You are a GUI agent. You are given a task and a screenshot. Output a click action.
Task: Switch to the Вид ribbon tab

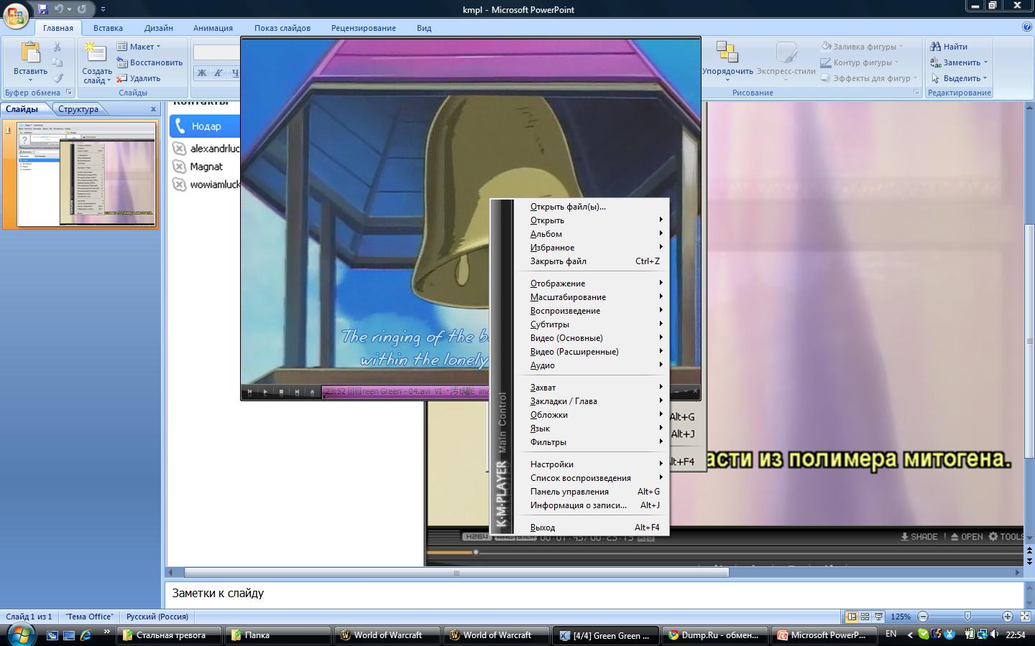pos(424,28)
